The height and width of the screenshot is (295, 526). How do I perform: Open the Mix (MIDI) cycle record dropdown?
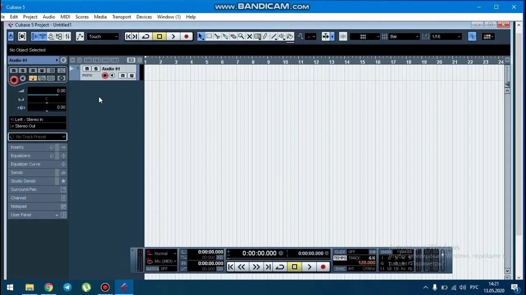click(x=161, y=261)
